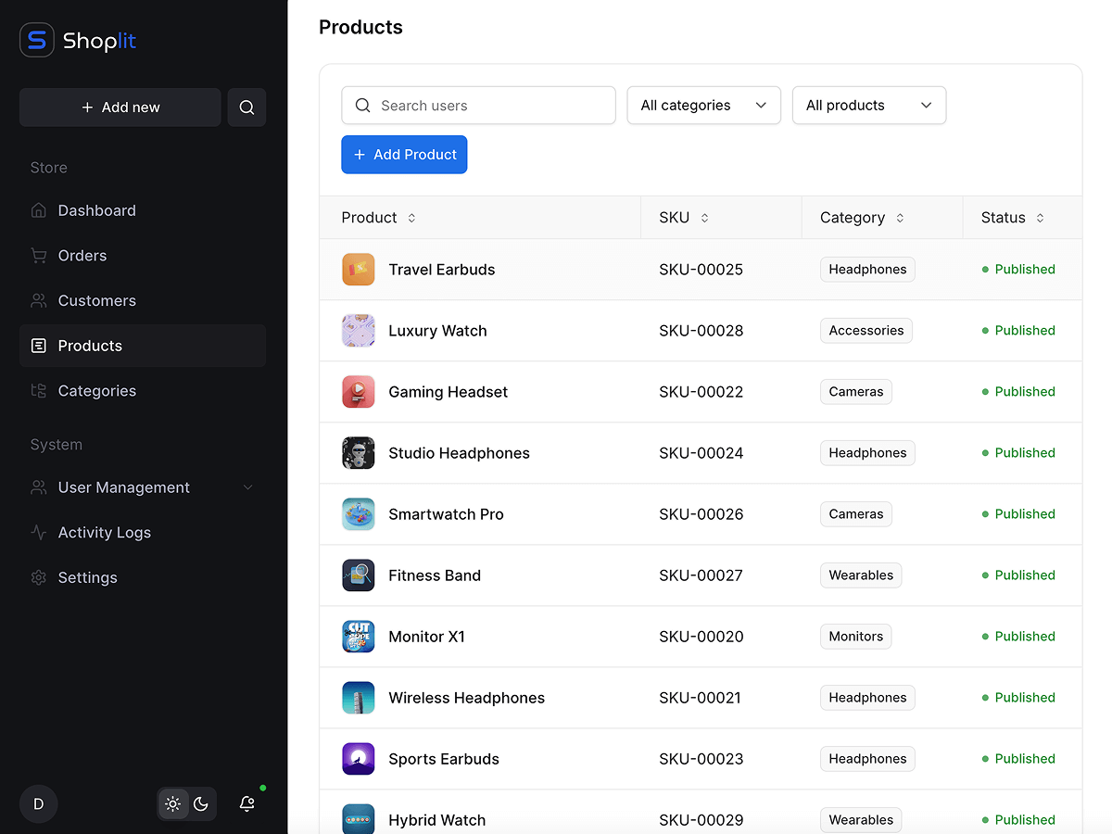Click the Products document icon in sidebar

pyautogui.click(x=38, y=346)
